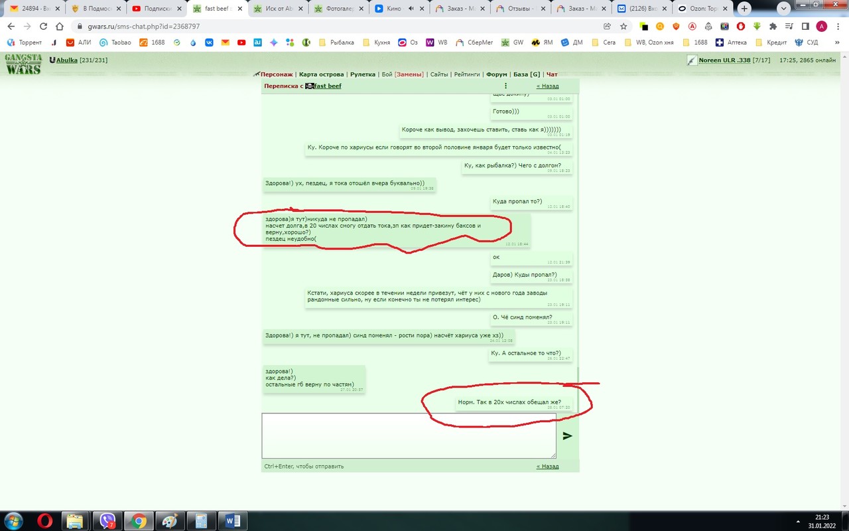The image size is (849, 531).
Task: Open the Chrome three-dot main menu
Action: (x=838, y=27)
